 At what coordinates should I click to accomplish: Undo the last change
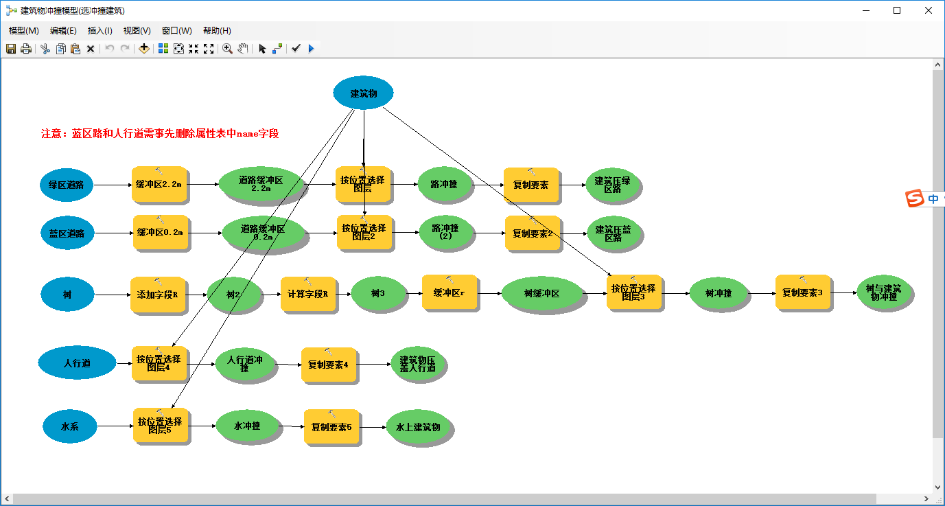pos(109,49)
